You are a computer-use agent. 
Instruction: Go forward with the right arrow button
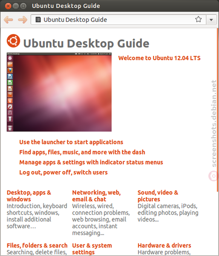pyautogui.click(x=23, y=20)
